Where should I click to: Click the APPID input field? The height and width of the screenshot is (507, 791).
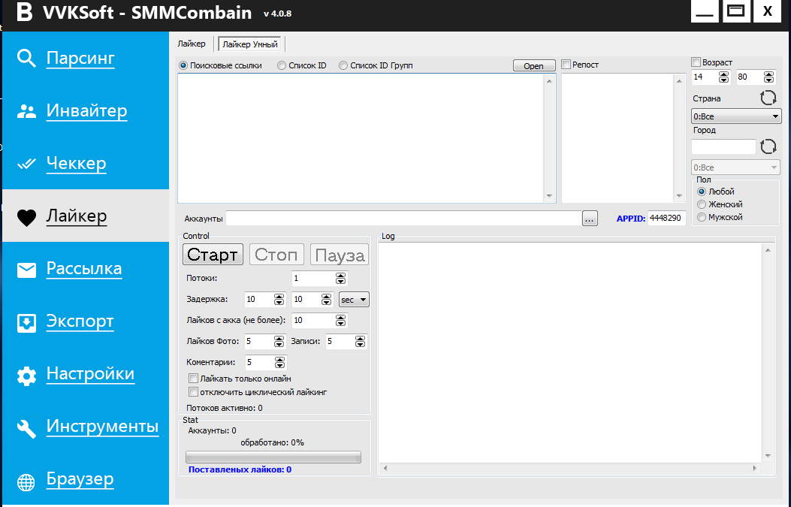[666, 218]
